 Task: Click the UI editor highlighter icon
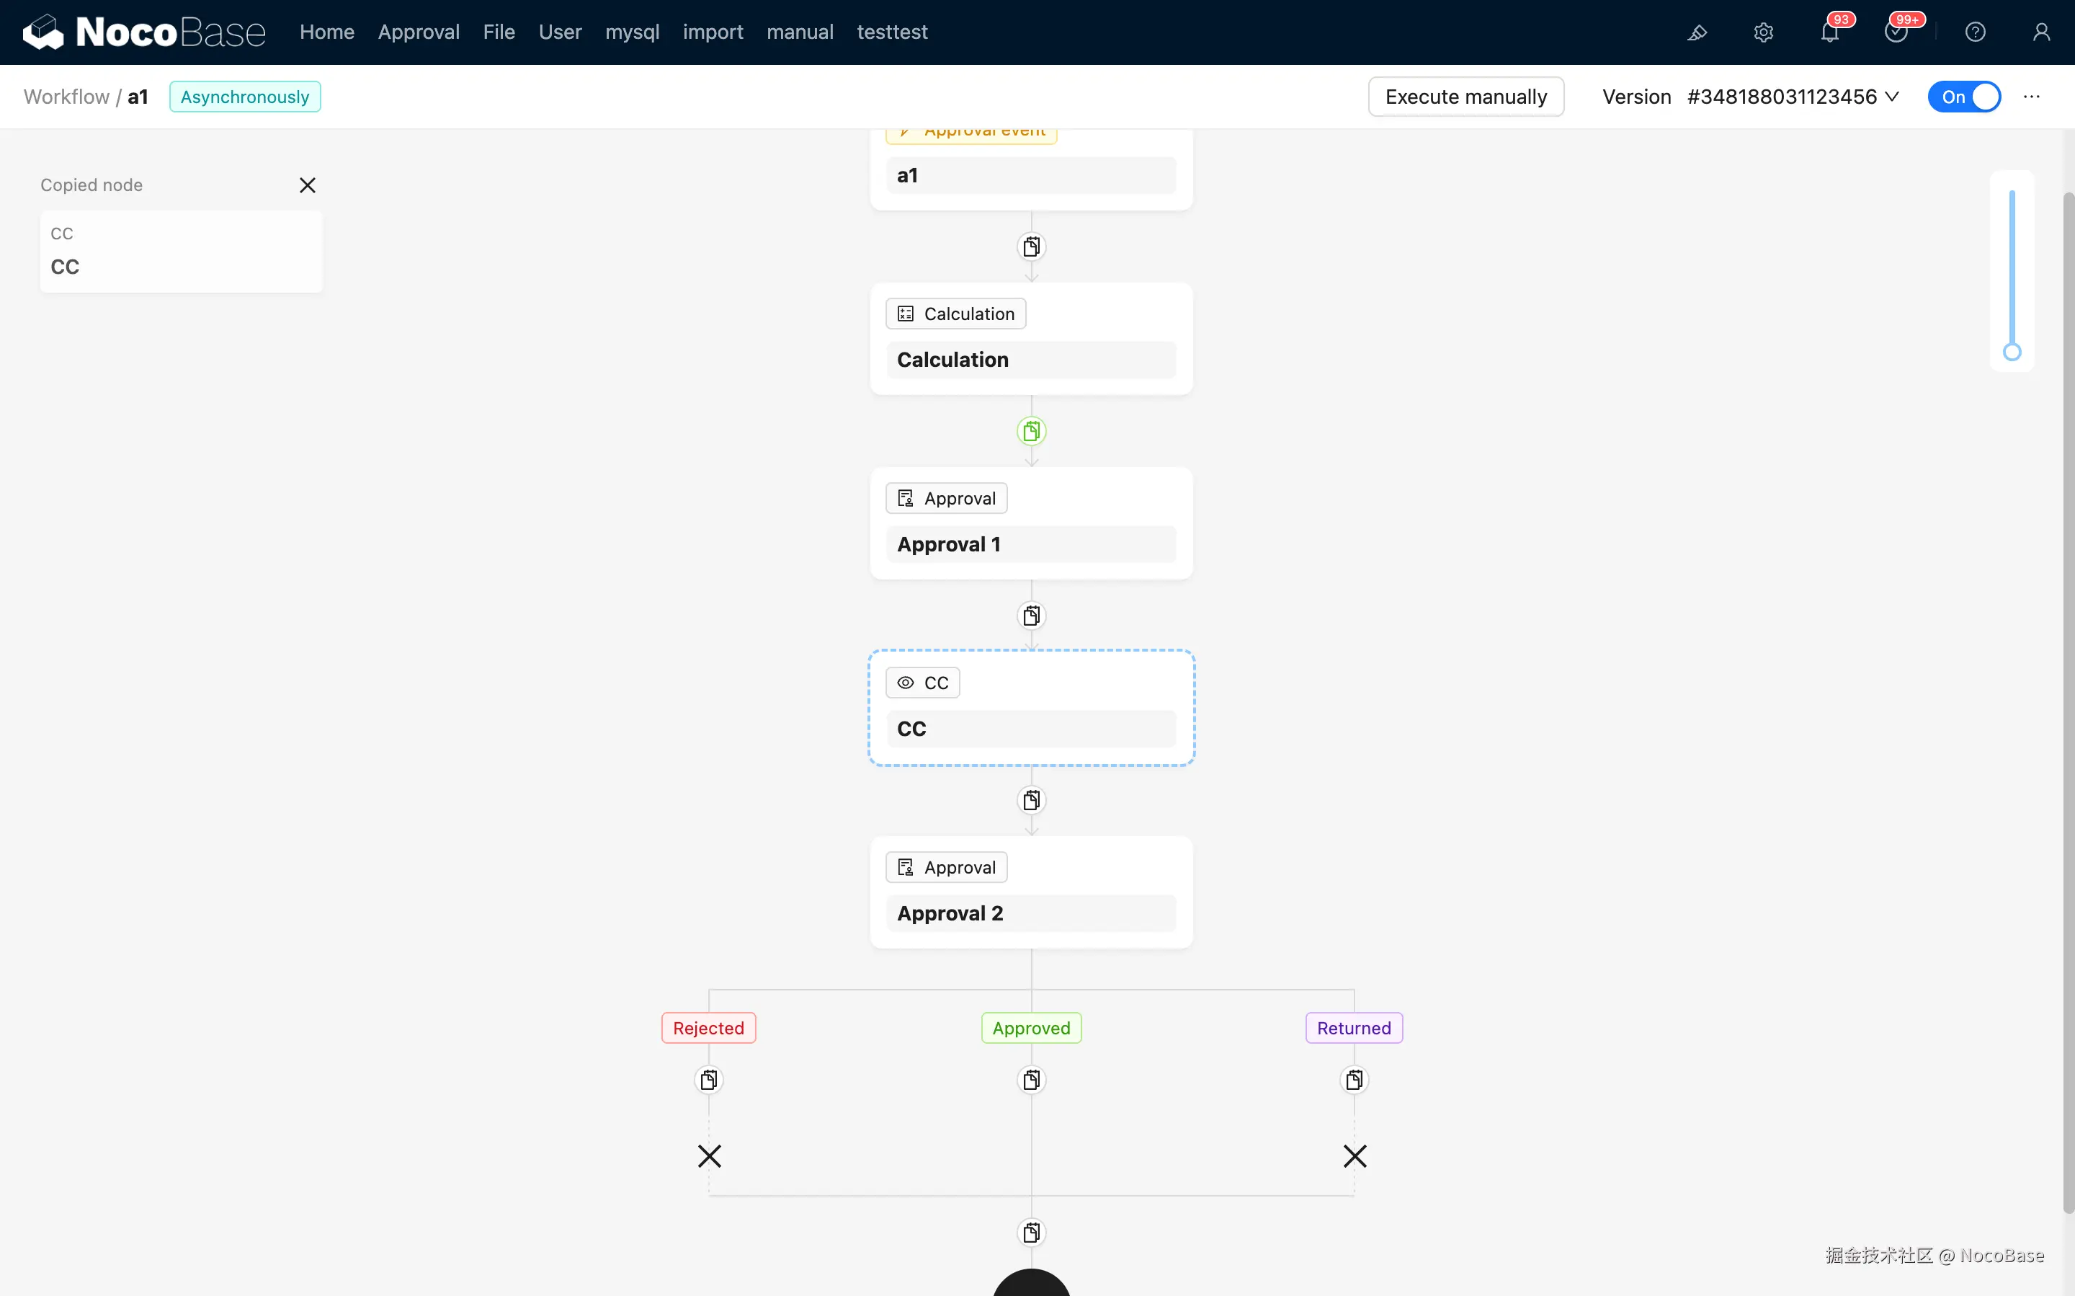click(1696, 32)
